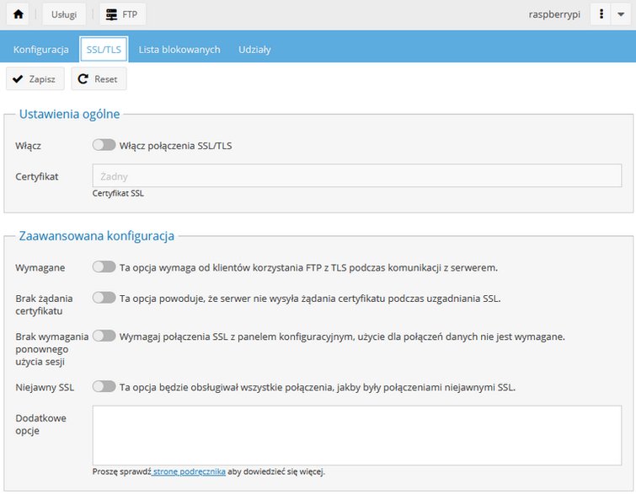Click the raspberrypi hostname label

click(554, 14)
